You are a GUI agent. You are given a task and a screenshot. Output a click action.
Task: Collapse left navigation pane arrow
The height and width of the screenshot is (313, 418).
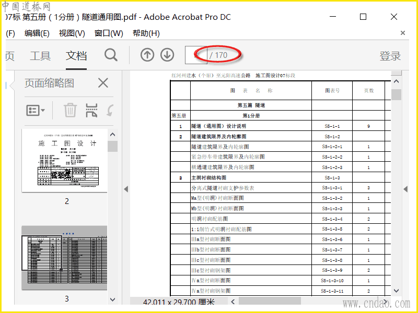(x=126, y=189)
